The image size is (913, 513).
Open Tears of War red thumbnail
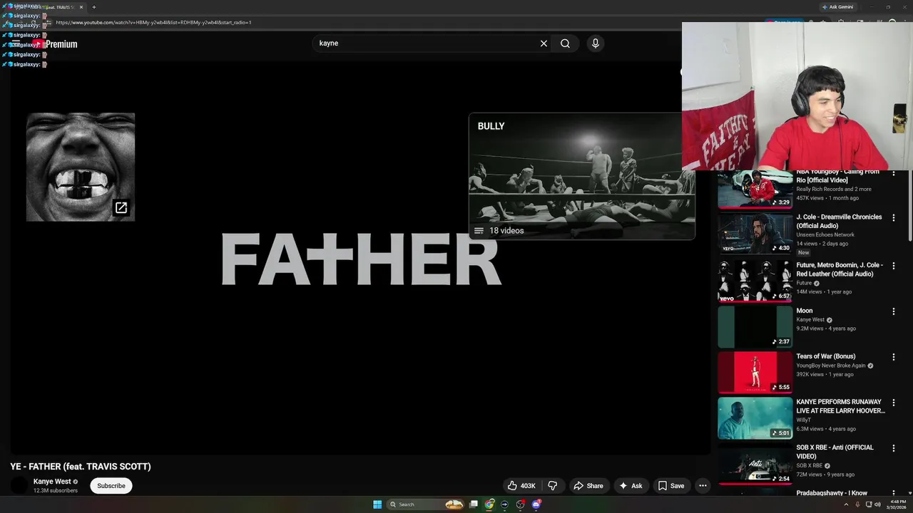755,372
